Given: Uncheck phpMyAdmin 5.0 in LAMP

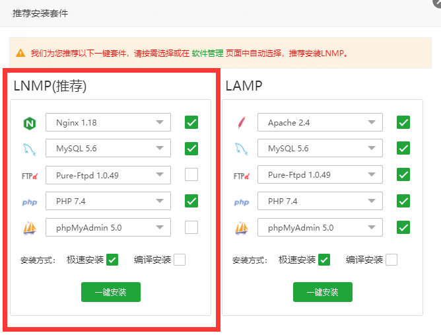Looking at the screenshot, I should tap(403, 227).
